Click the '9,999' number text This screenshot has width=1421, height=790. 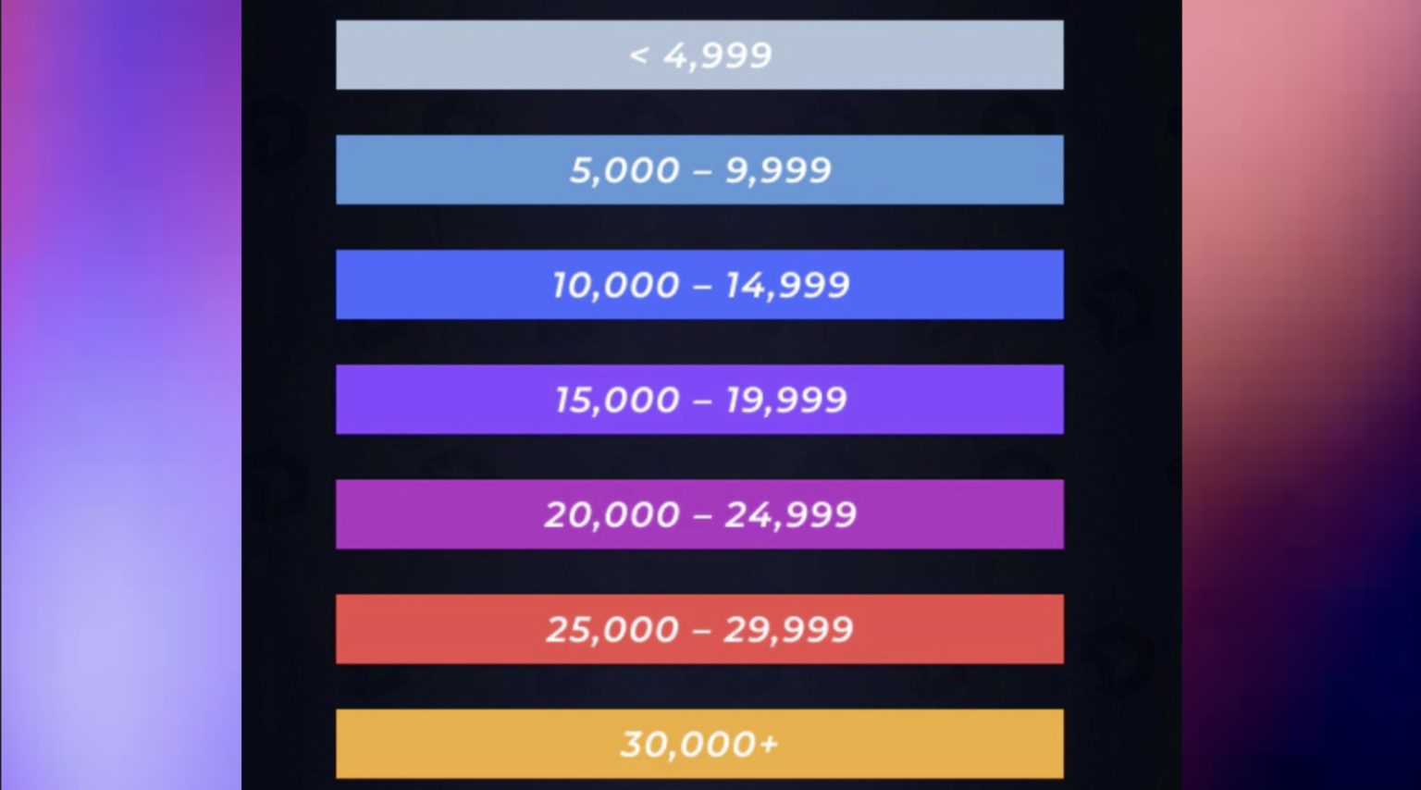(x=778, y=170)
